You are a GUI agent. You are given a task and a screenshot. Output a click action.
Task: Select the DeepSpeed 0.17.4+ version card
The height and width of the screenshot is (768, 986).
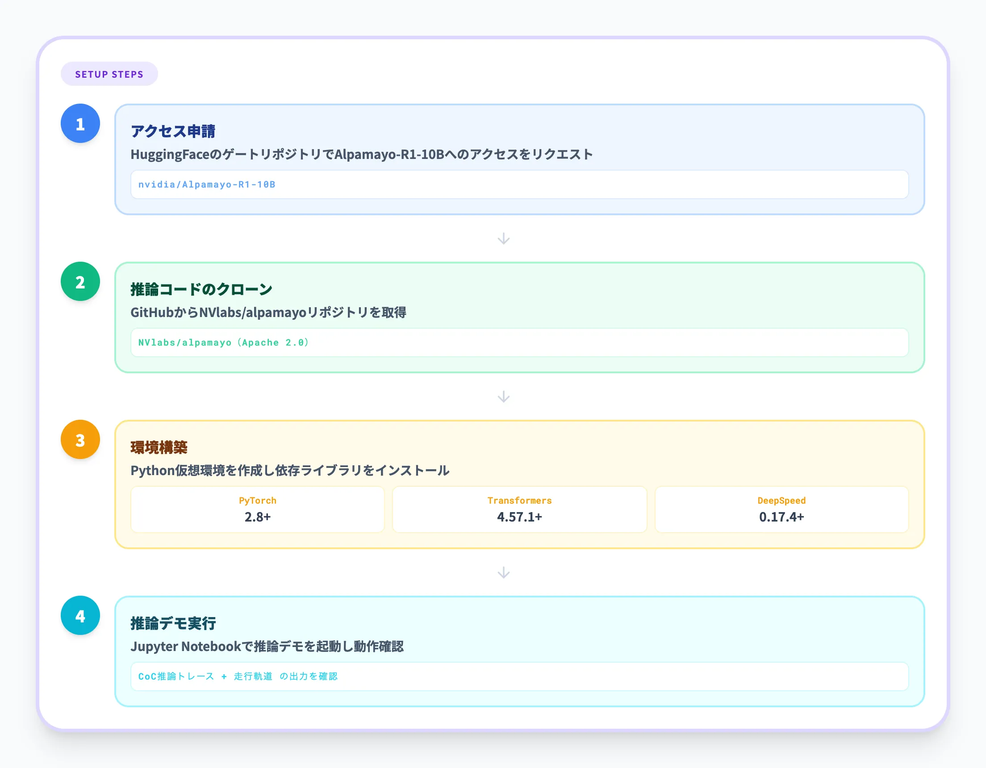point(781,509)
